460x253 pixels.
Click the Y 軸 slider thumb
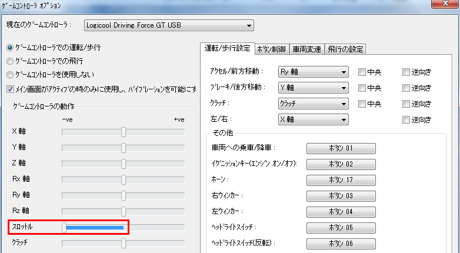click(124, 148)
